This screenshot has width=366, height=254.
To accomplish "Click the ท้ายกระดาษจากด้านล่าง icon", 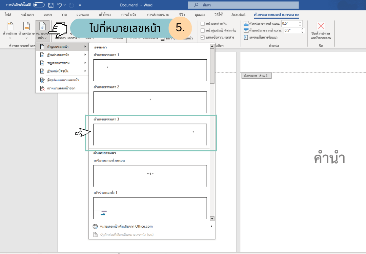I will (x=246, y=30).
